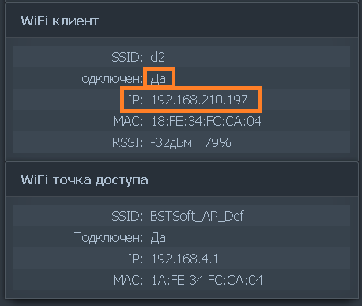This screenshot has width=362, height=306.
Task: Click the MAC label in WiFi клиент
Action: click(x=128, y=121)
